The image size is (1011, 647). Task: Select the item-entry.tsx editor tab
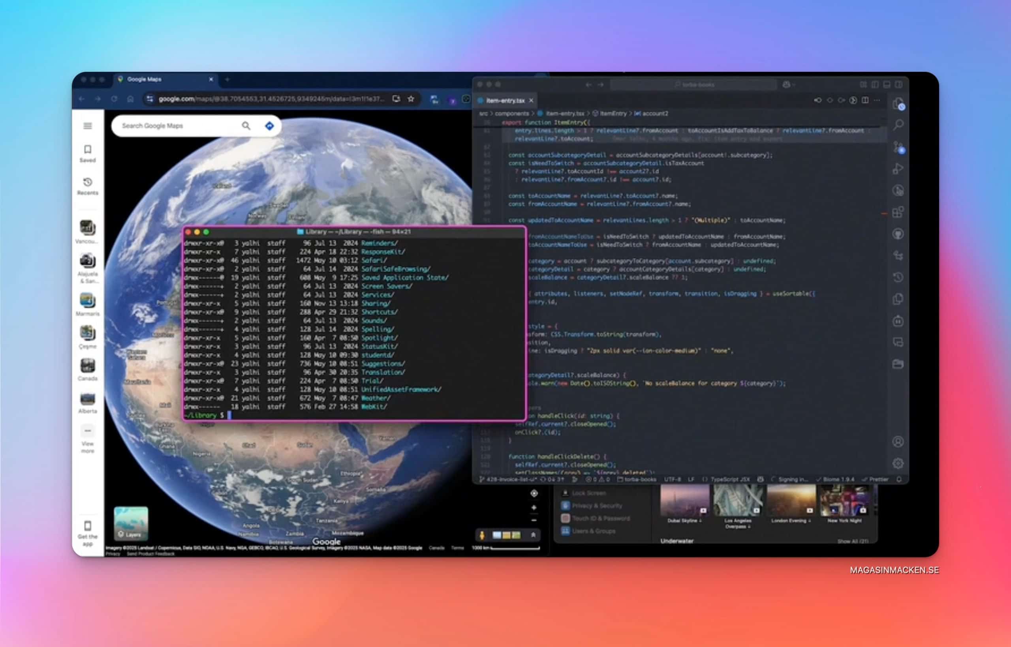505,100
